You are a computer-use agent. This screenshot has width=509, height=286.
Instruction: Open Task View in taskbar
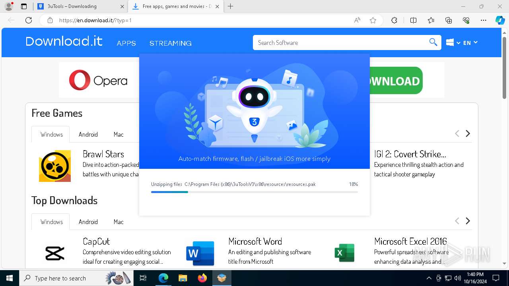click(x=143, y=278)
